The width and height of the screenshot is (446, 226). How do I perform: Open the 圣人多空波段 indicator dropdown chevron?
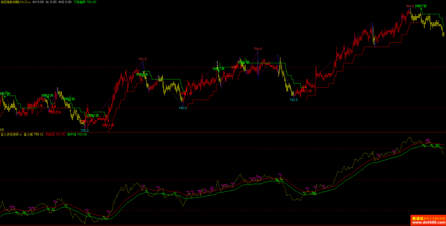click(x=21, y=135)
